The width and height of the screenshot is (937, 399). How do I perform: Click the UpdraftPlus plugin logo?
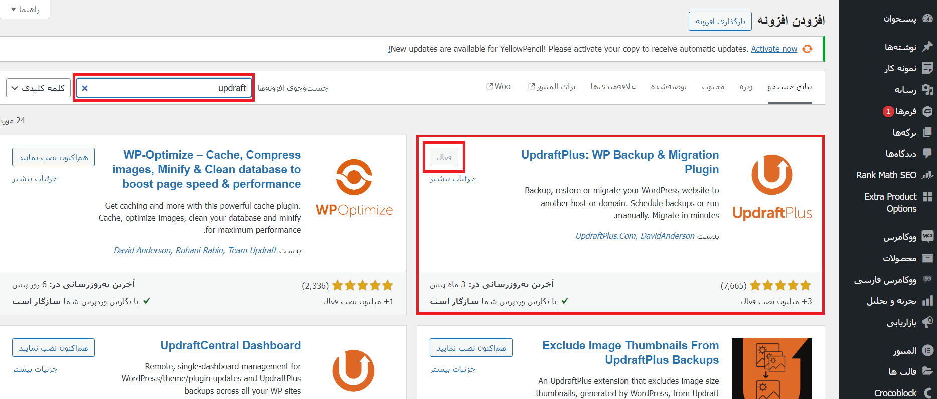(x=772, y=188)
